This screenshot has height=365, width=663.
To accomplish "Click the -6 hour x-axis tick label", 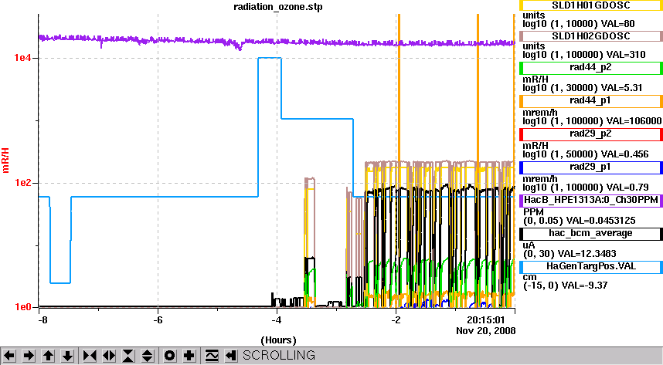I will coord(158,320).
